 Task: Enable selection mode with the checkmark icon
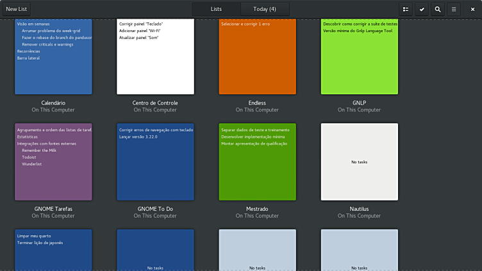click(422, 9)
